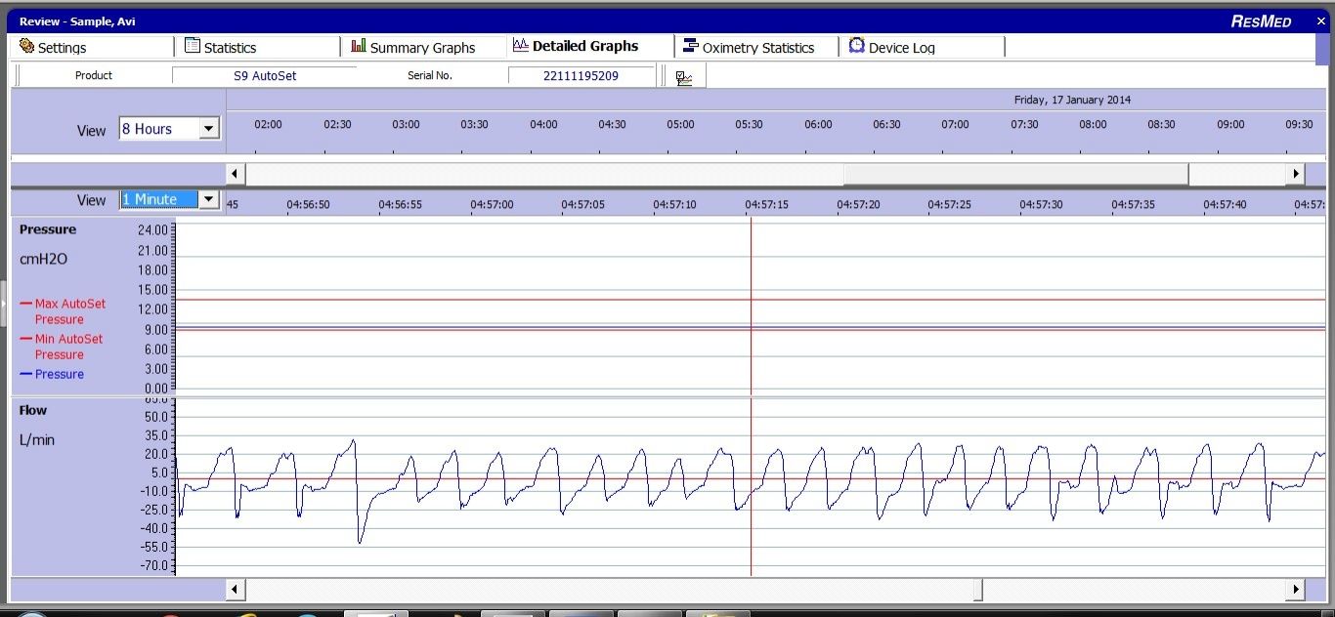Click the bottom detail scrollbar thumb
The image size is (1335, 617).
click(977, 590)
